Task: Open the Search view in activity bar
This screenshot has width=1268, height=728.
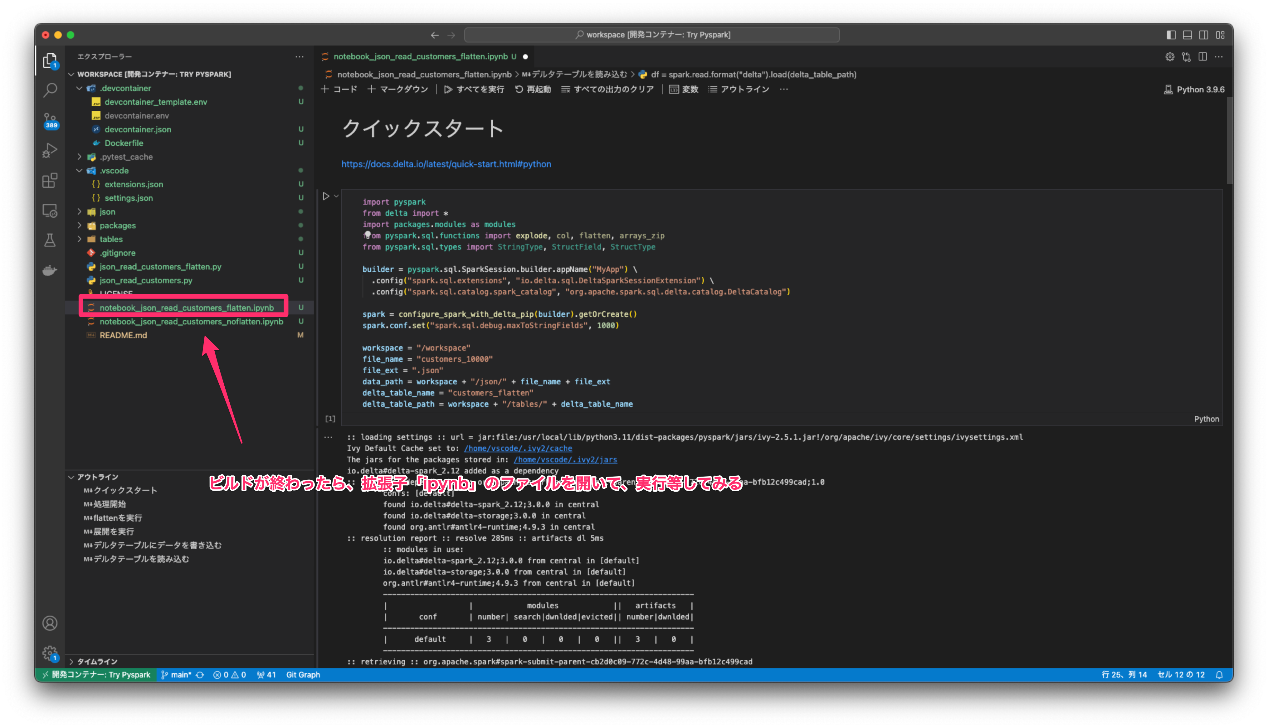Action: point(50,90)
